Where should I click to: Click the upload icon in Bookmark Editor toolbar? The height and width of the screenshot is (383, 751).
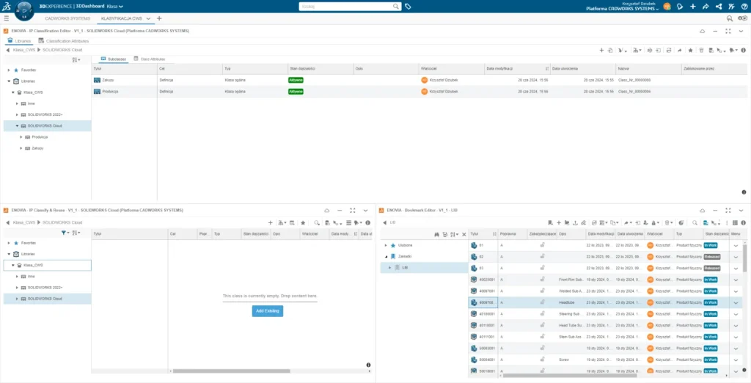[x=575, y=223]
